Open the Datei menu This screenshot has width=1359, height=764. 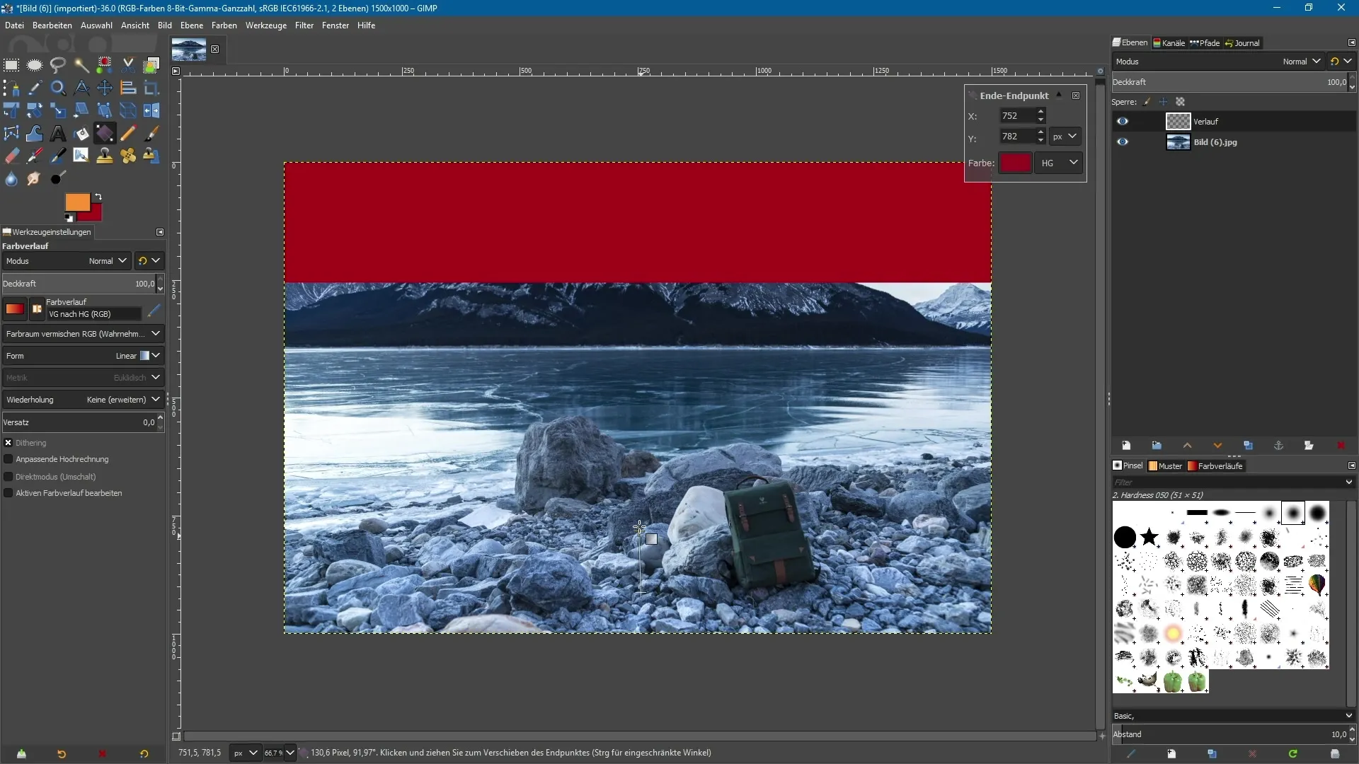tap(14, 25)
